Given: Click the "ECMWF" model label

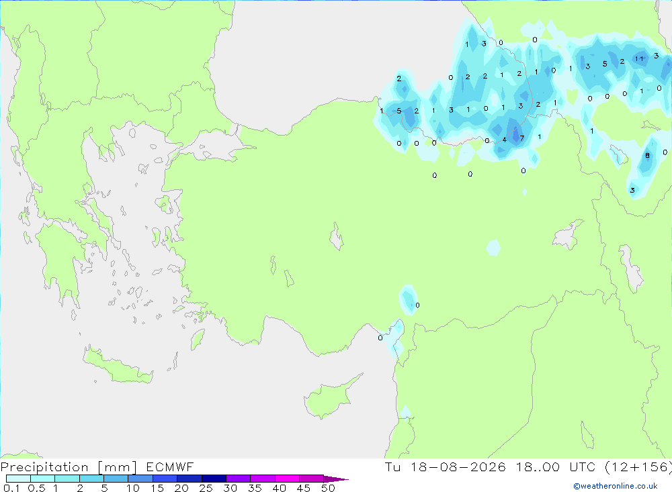Looking at the screenshot, I should [x=170, y=466].
